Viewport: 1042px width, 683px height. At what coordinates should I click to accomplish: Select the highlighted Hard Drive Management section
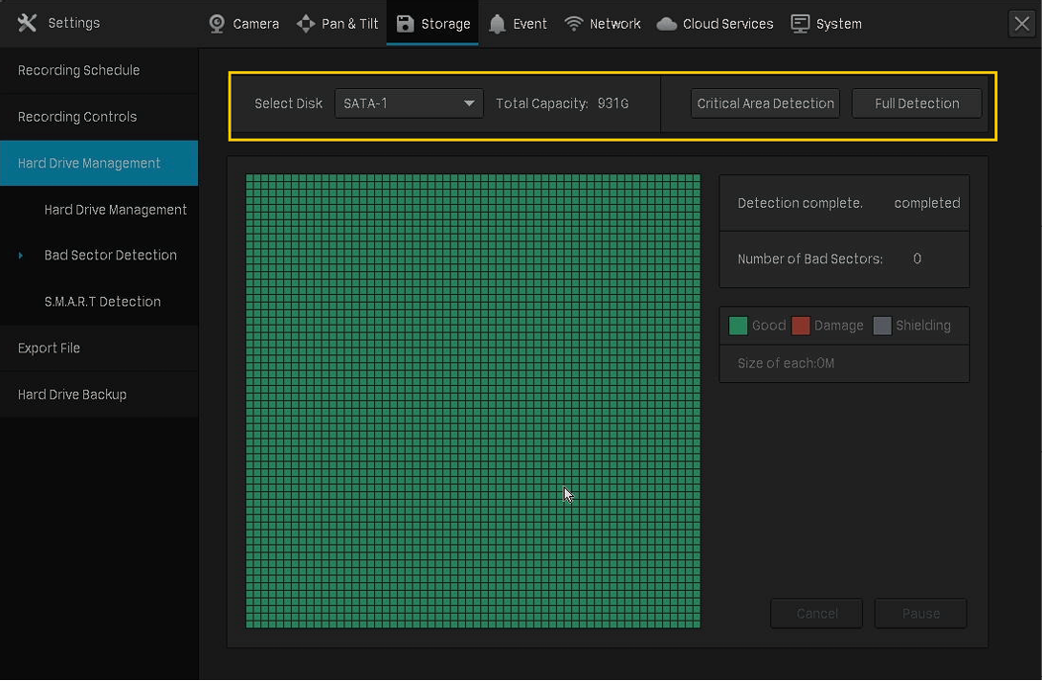pyautogui.click(x=99, y=163)
